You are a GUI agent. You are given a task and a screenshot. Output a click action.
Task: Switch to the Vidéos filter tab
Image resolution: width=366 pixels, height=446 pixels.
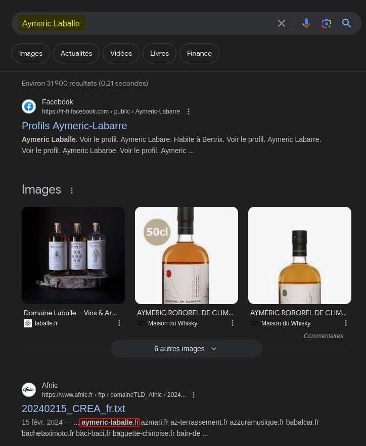tap(121, 53)
